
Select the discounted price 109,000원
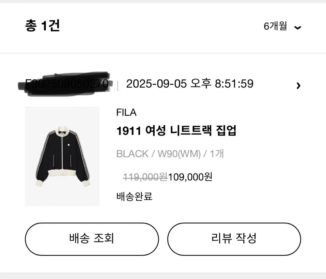coord(190,177)
